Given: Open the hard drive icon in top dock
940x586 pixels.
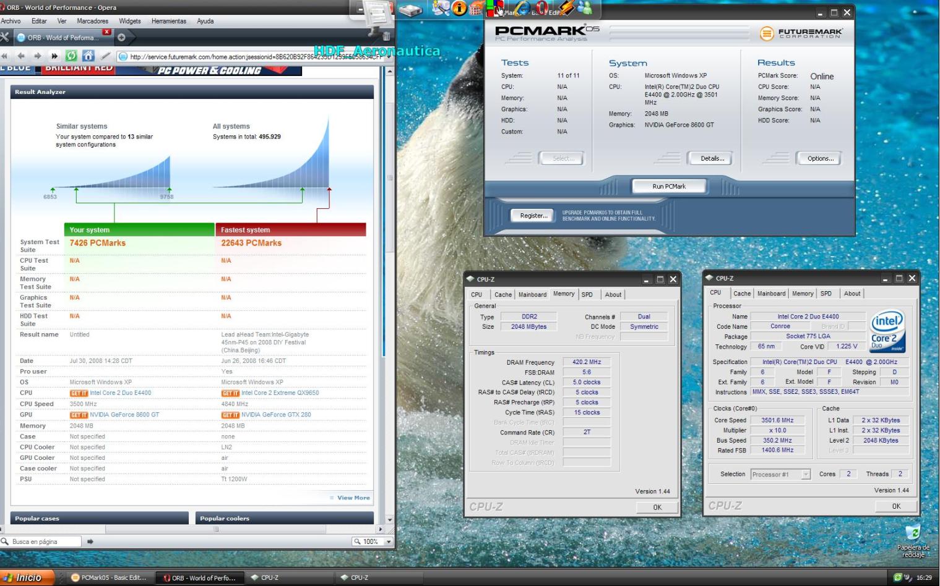Looking at the screenshot, I should [x=410, y=10].
